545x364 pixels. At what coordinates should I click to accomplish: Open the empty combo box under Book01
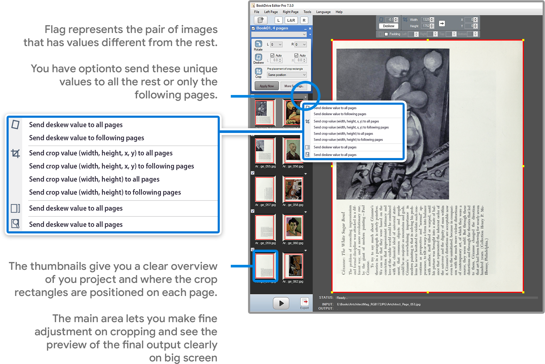tap(279, 34)
